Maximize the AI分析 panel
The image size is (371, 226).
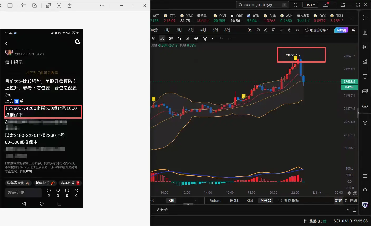pos(354,210)
